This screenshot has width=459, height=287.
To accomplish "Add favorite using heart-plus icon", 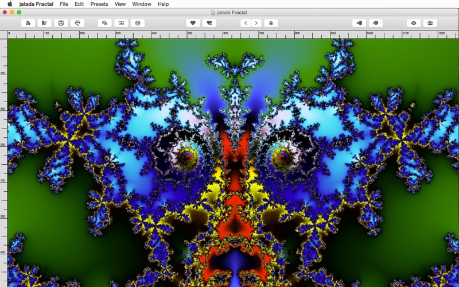I will tap(209, 23).
